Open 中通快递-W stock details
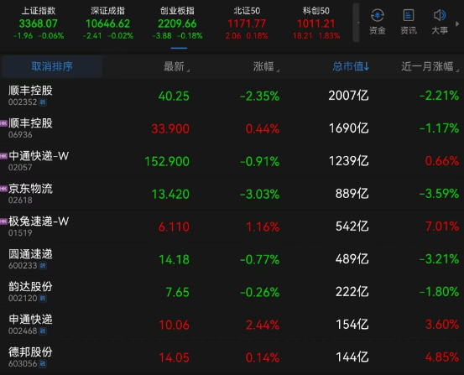The height and width of the screenshot is (375, 464). pos(232,161)
